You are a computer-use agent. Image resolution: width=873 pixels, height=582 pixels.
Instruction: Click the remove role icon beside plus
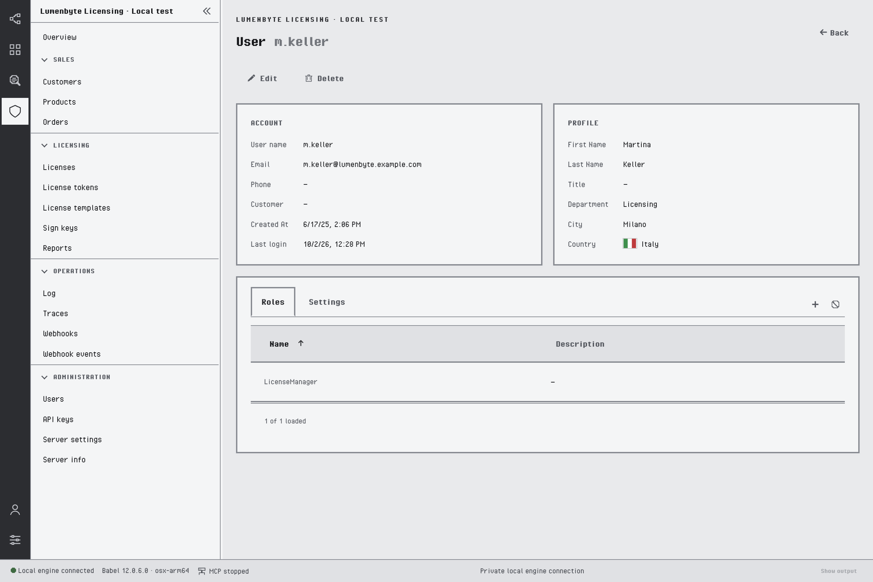point(835,304)
